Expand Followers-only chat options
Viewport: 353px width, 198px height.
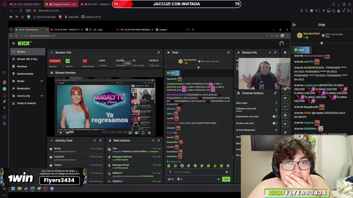click(x=276, y=110)
